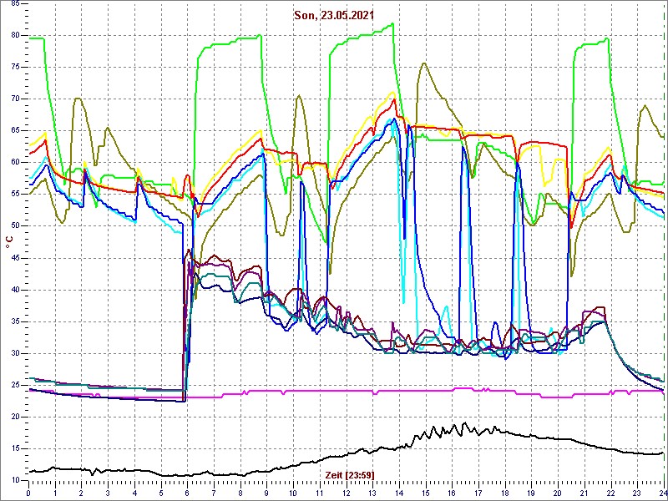
Task: Click hour 6 on the time axis
Action: (x=187, y=492)
